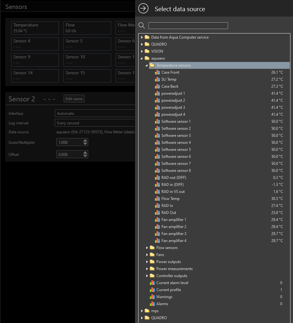Expand the VISION device node

click(142, 51)
